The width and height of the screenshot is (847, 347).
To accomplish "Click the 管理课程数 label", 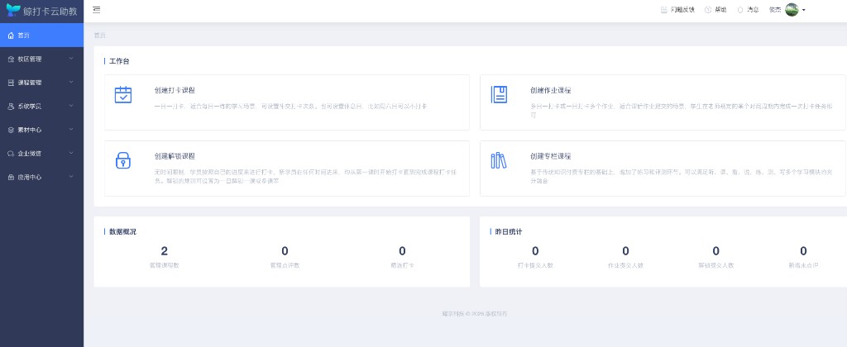I will (x=165, y=265).
